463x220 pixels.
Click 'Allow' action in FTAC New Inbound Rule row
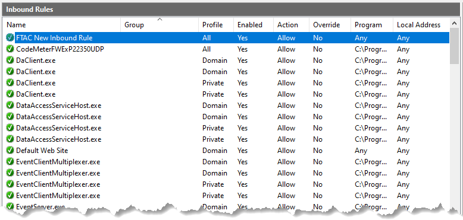(x=286, y=38)
